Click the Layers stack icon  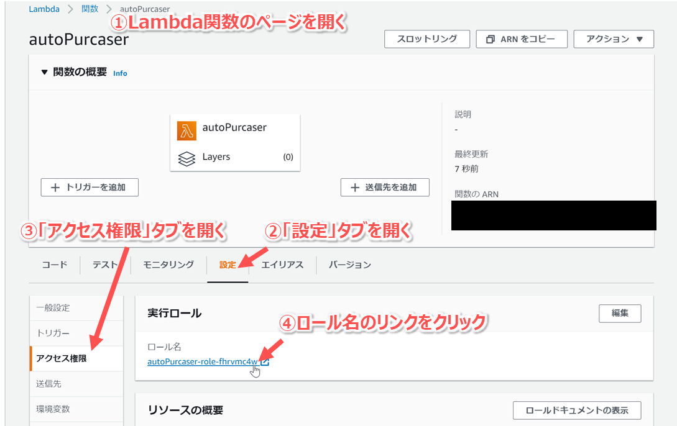(187, 158)
